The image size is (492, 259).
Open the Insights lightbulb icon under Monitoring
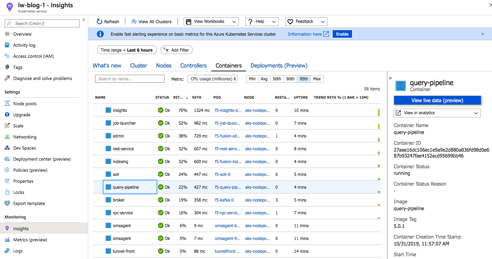pyautogui.click(x=7, y=229)
